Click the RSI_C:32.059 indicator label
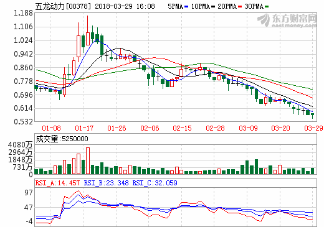 coord(155,183)
